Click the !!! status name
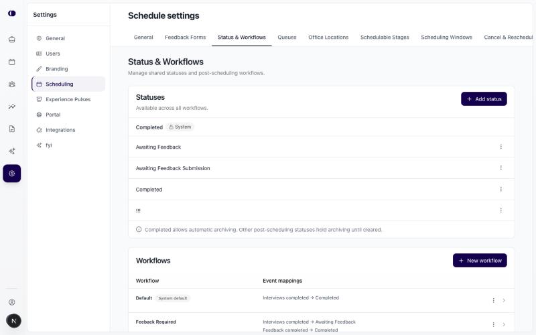Viewport: 536px width, 335px height. [x=138, y=211]
